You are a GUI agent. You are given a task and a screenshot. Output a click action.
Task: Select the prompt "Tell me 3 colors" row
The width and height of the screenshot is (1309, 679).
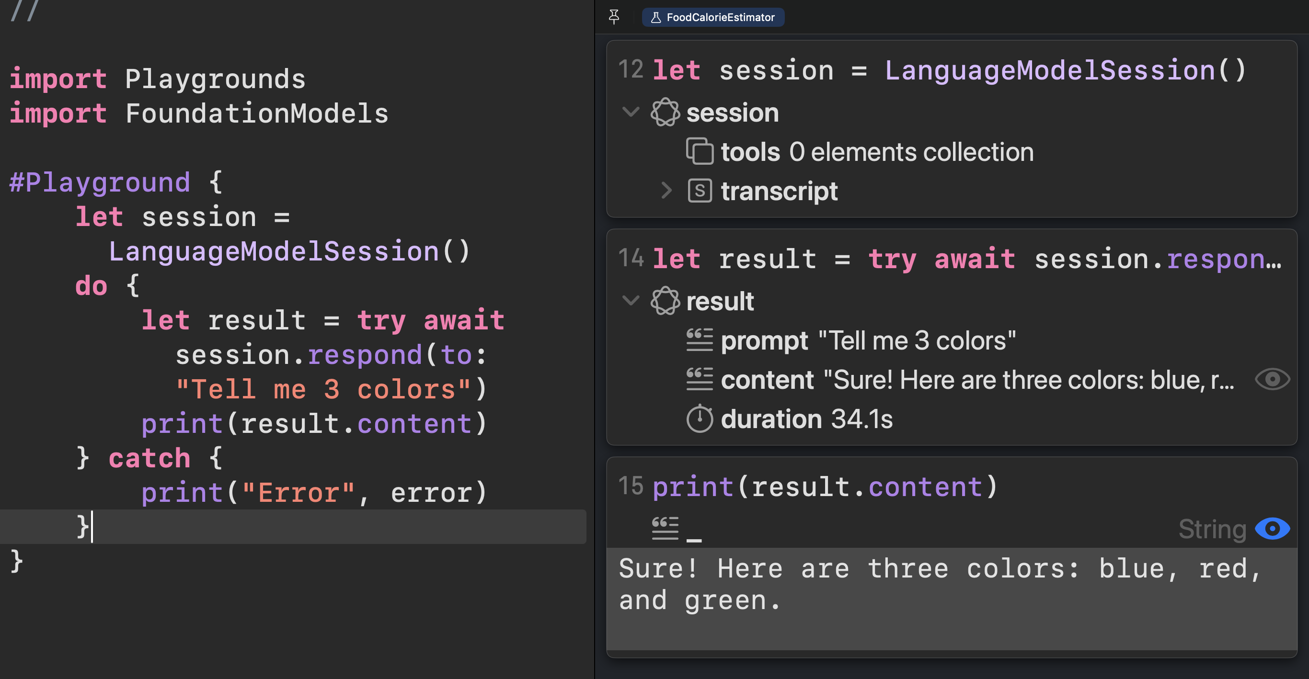point(867,340)
